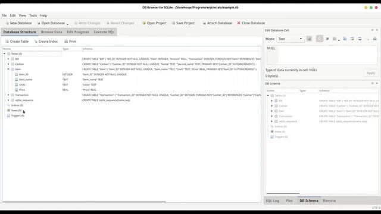Open the View menu
Image resolution: width=381 pixels, height=214 pixels.
click(23, 15)
